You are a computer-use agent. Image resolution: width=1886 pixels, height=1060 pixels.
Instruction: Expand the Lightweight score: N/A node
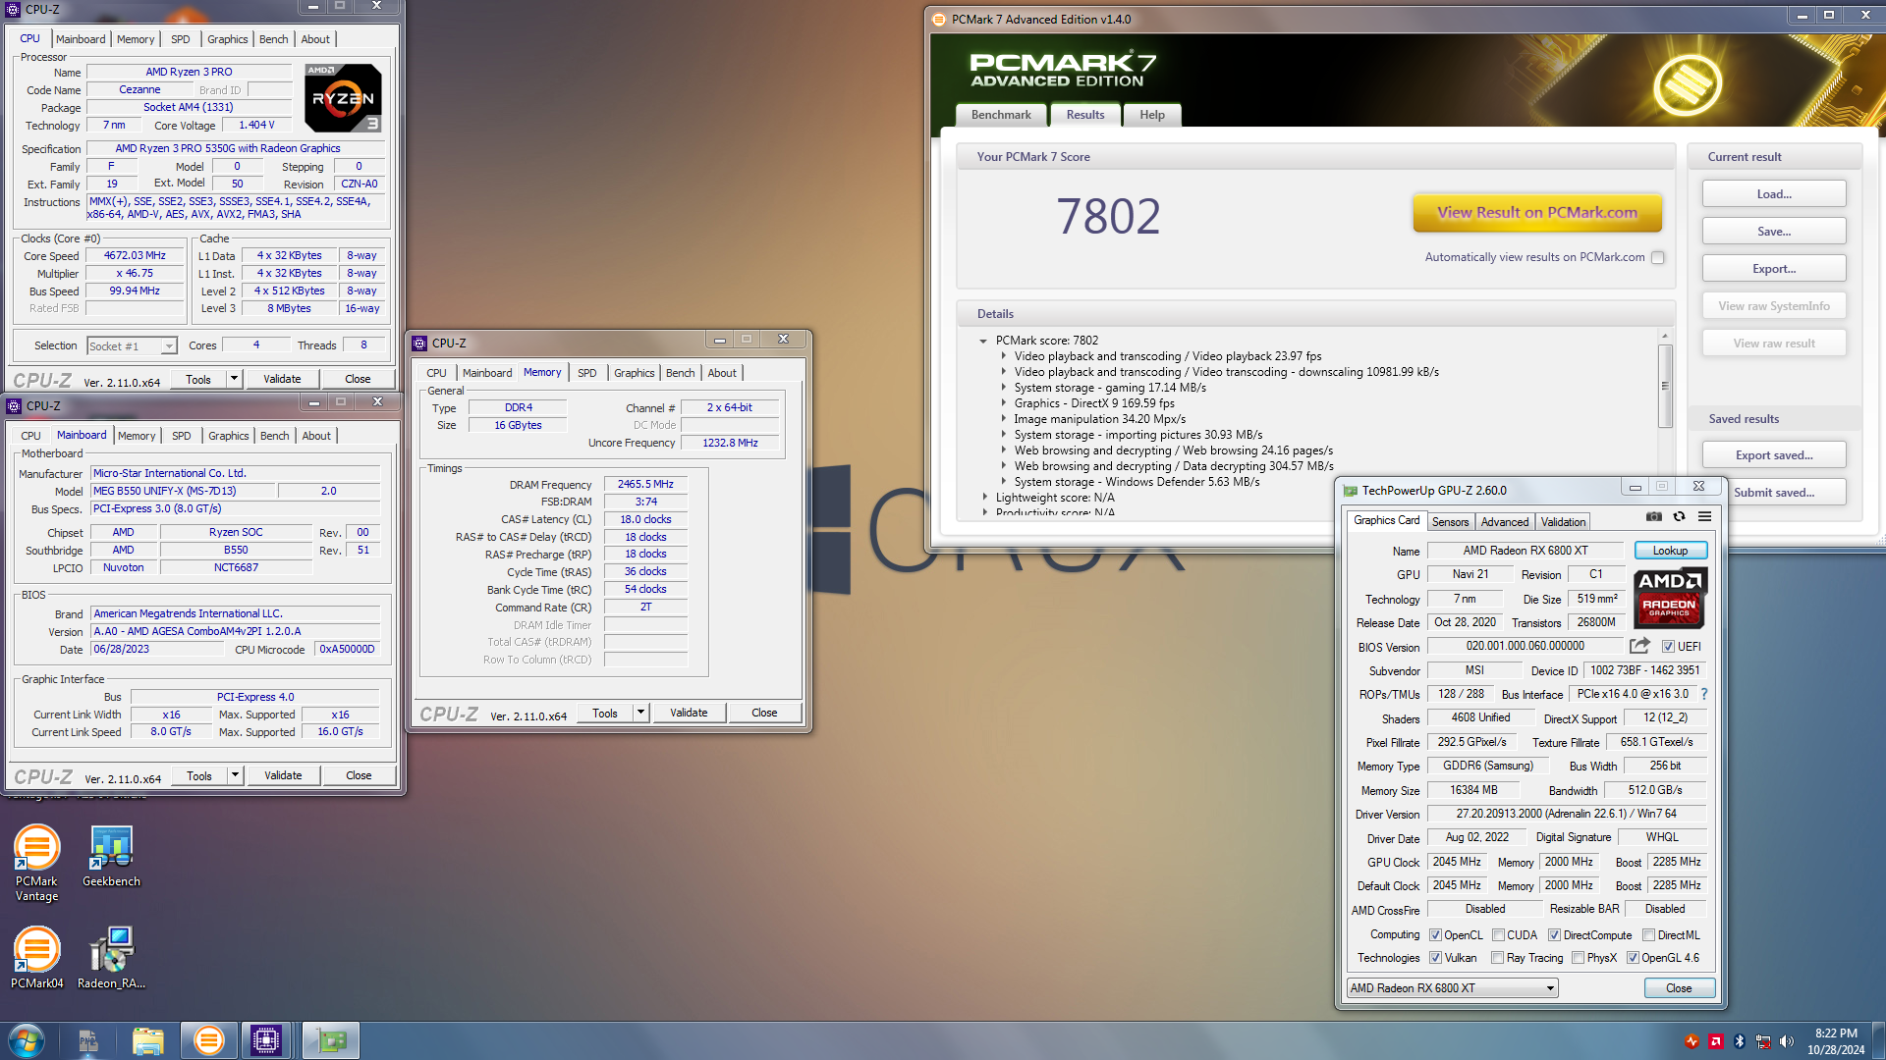pyautogui.click(x=985, y=498)
